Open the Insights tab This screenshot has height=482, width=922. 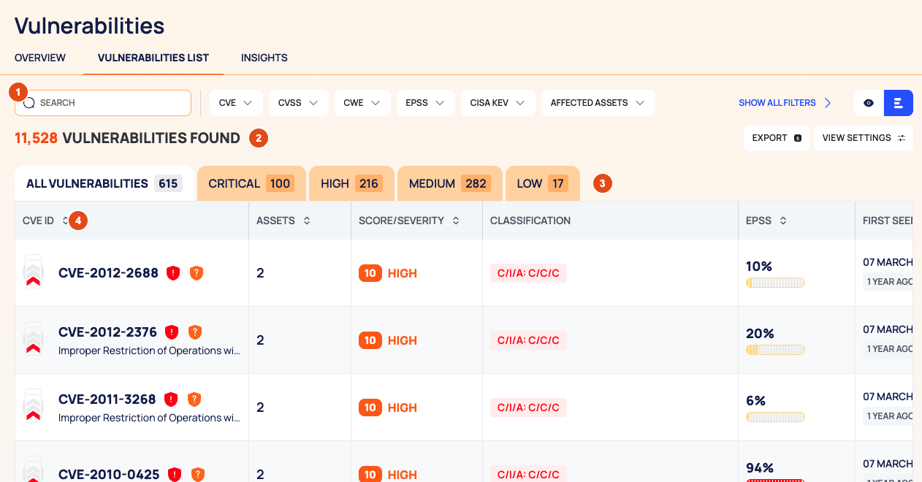click(x=264, y=58)
